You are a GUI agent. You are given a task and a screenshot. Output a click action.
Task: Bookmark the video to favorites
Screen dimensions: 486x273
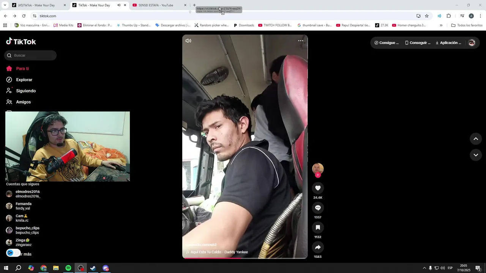pos(318,227)
